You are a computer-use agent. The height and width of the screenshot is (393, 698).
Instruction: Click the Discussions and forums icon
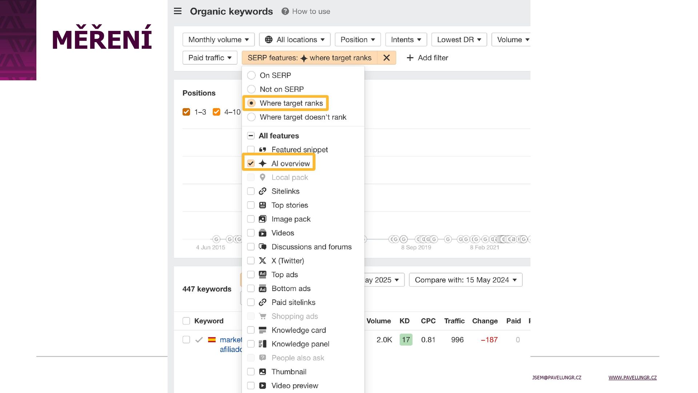262,247
